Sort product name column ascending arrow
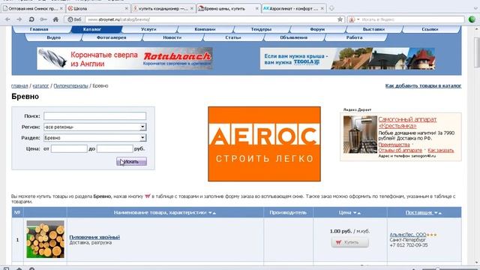480x270 pixels. tap(214, 213)
